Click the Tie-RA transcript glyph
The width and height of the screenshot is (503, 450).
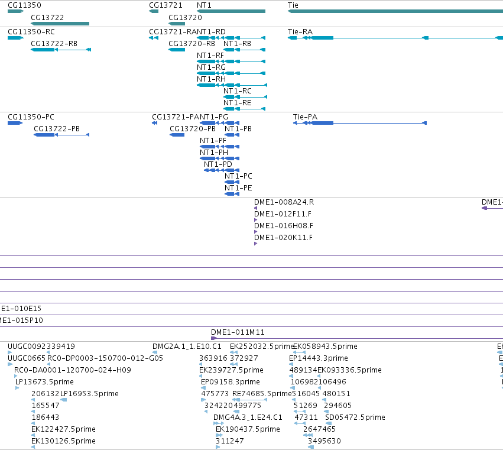click(395, 38)
